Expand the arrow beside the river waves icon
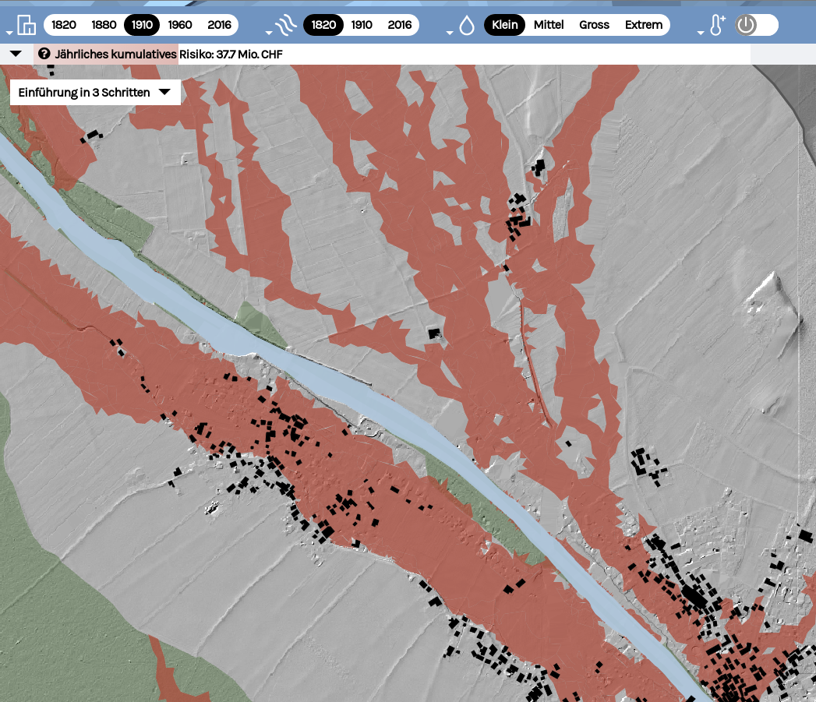Viewport: 816px width, 702px height. point(269,33)
